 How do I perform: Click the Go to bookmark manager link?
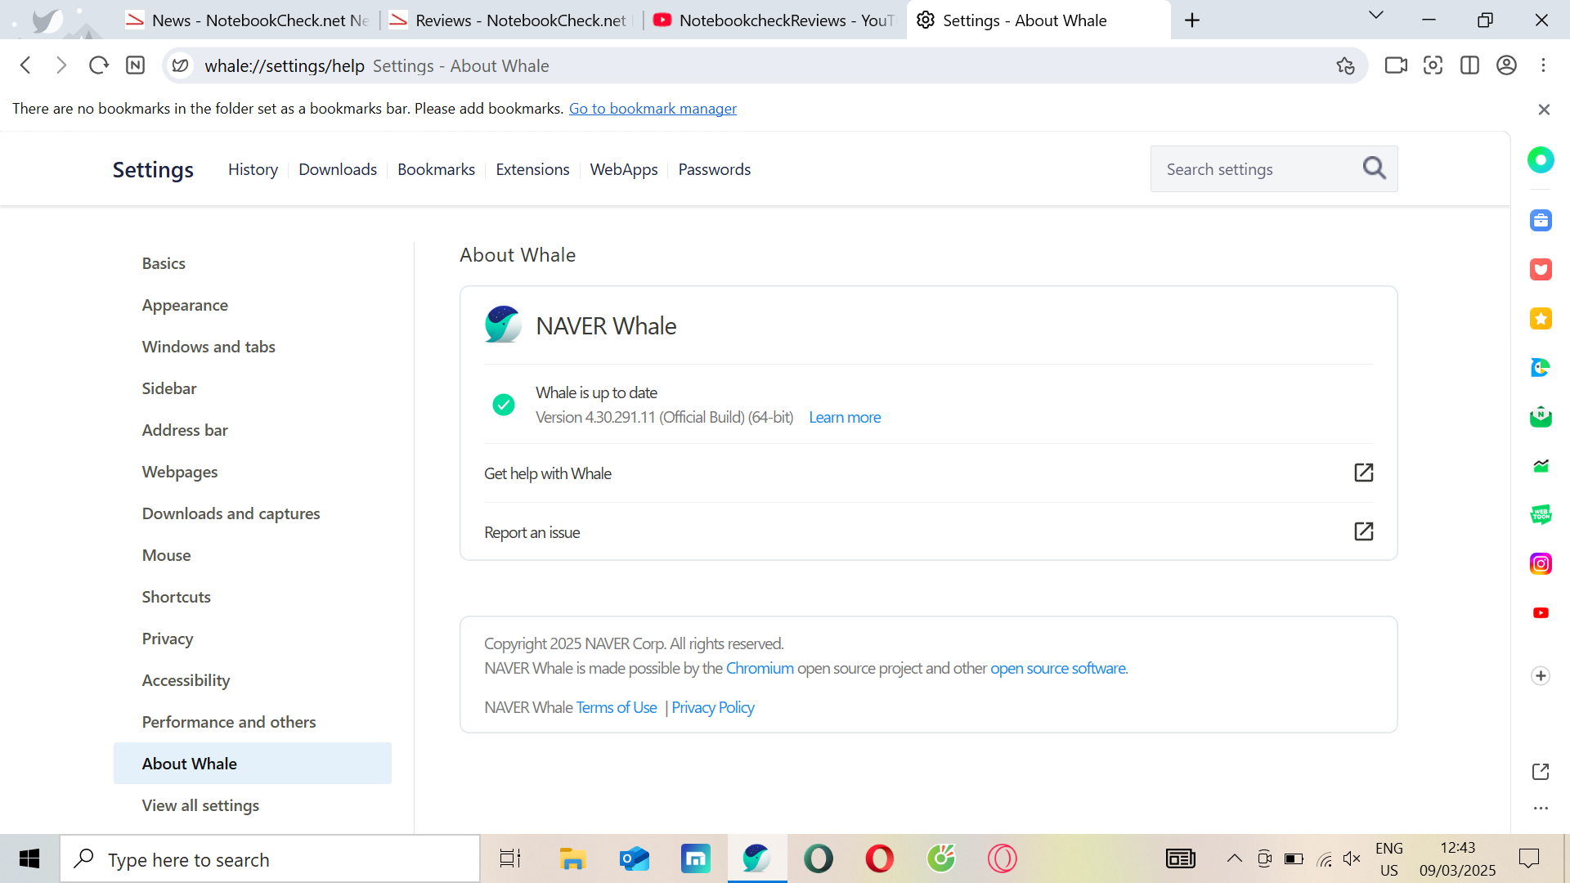(x=653, y=109)
